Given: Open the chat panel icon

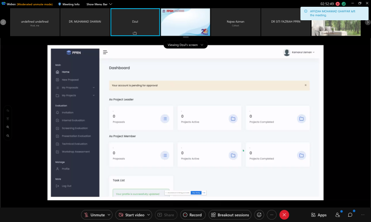Looking at the screenshot, I should click(x=350, y=215).
